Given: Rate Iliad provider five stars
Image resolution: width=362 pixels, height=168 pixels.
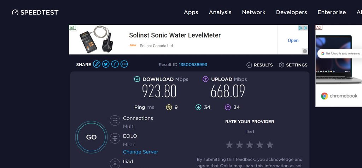Looking at the screenshot, I should coord(270,145).
